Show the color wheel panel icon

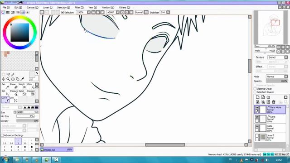click(3, 12)
